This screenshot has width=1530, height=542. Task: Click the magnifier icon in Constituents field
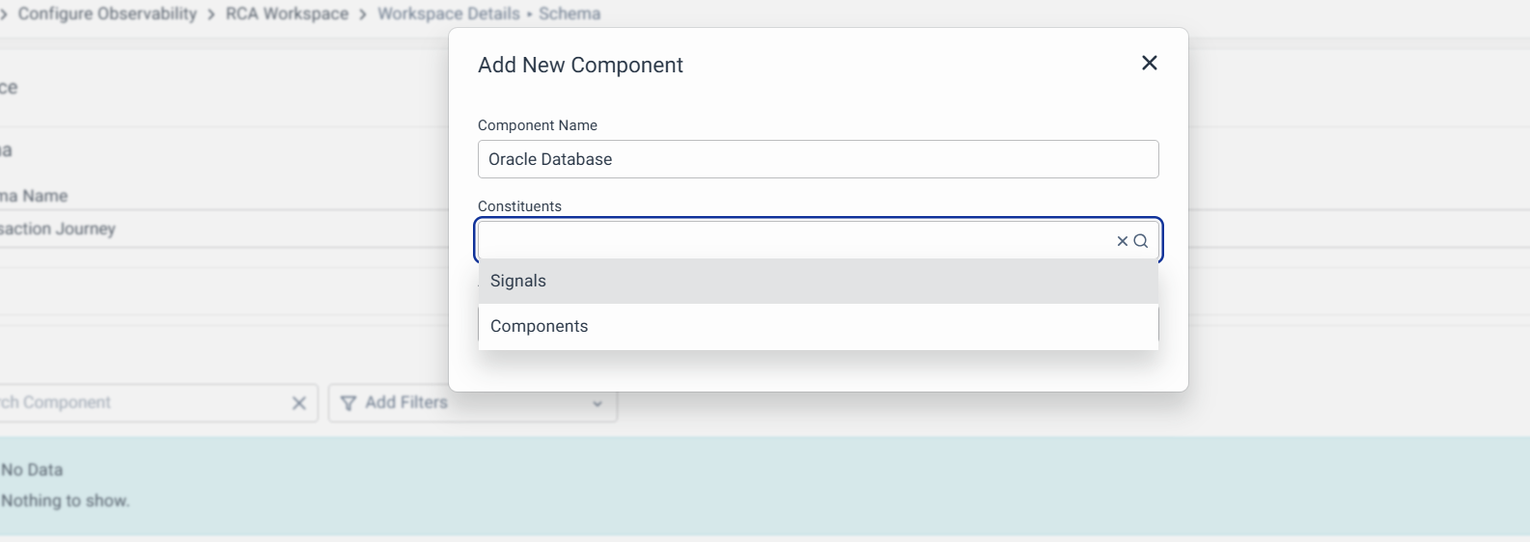point(1141,241)
